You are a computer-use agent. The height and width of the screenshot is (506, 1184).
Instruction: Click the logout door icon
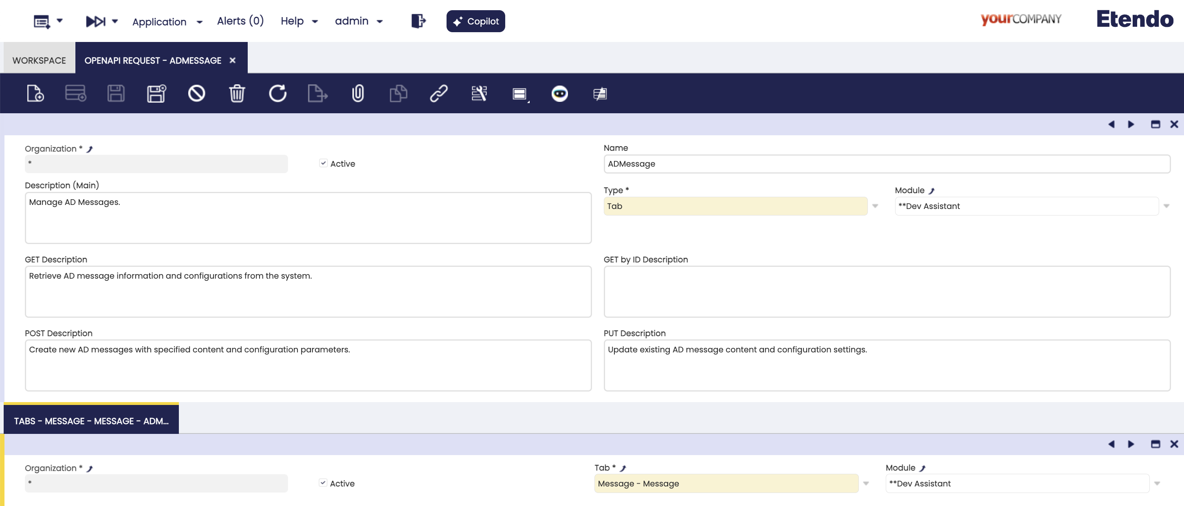click(x=418, y=21)
